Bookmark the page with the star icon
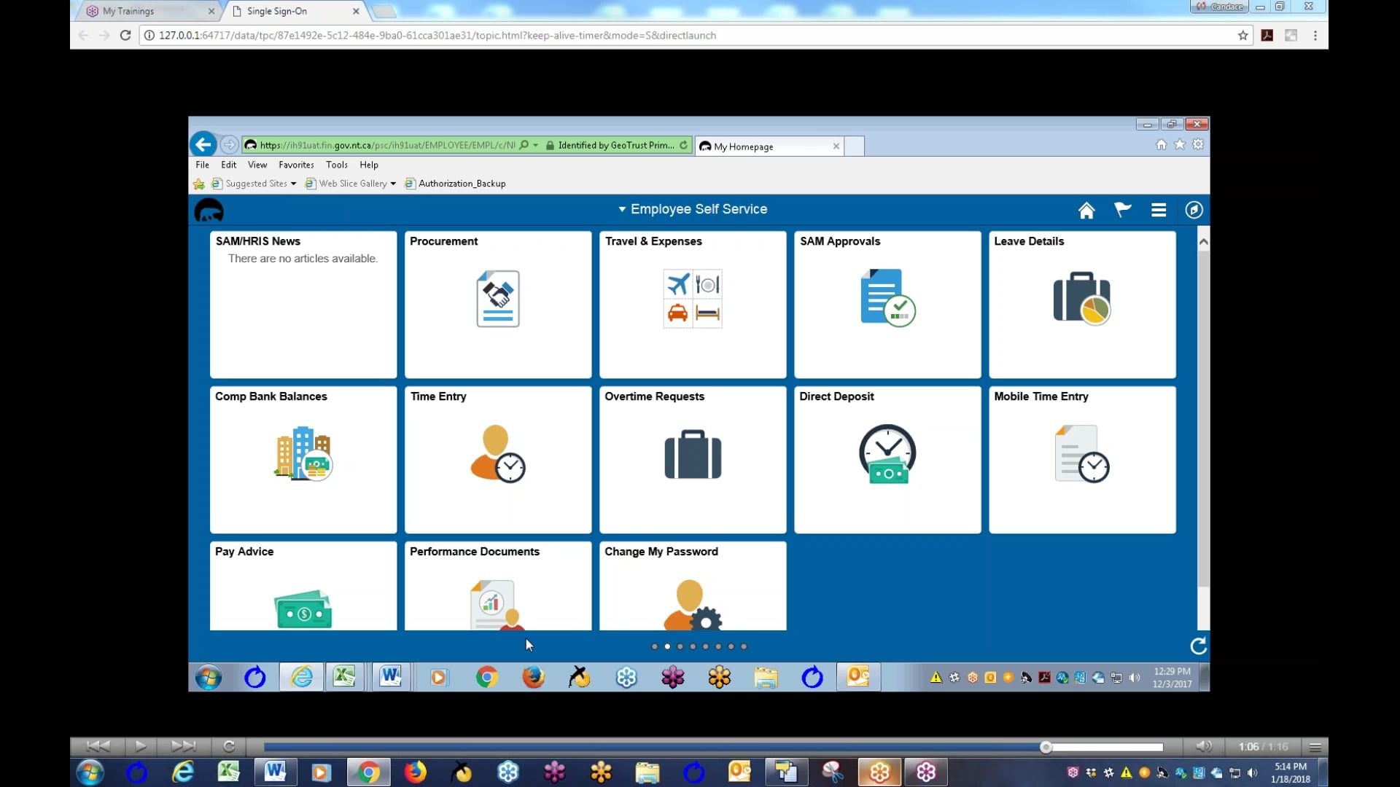This screenshot has height=787, width=1400. click(x=1179, y=144)
